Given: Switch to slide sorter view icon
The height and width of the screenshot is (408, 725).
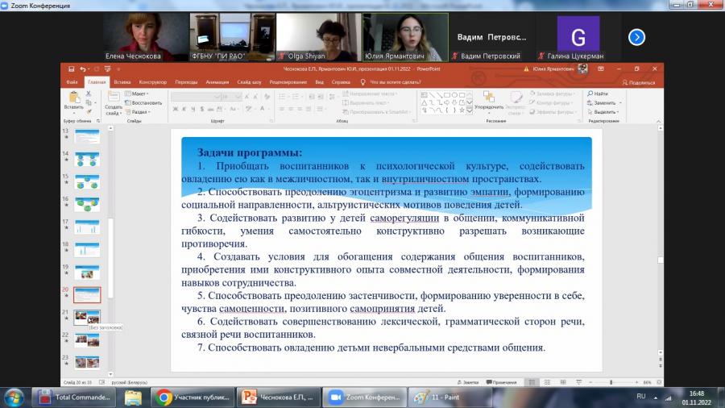Looking at the screenshot, I should (547, 382).
